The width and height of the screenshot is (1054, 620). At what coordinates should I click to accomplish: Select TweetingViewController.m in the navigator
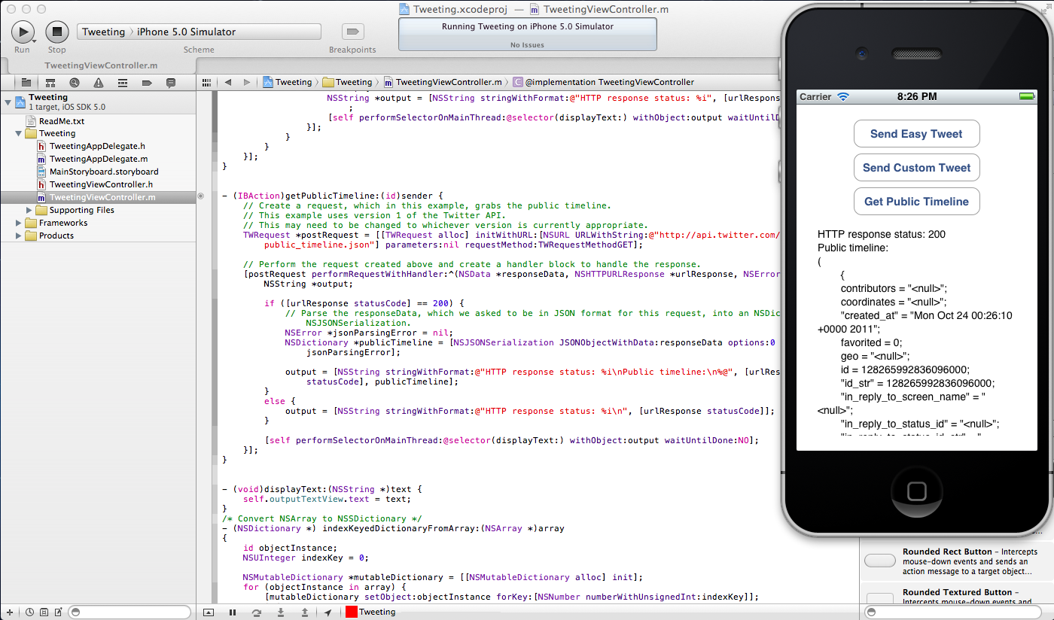pyautogui.click(x=98, y=197)
